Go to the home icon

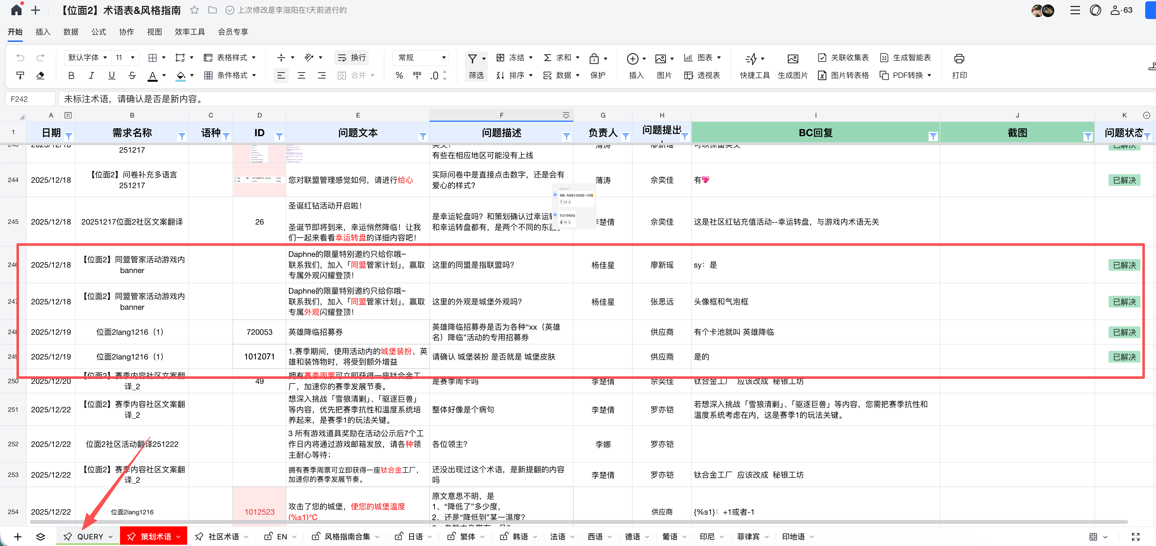(x=16, y=10)
